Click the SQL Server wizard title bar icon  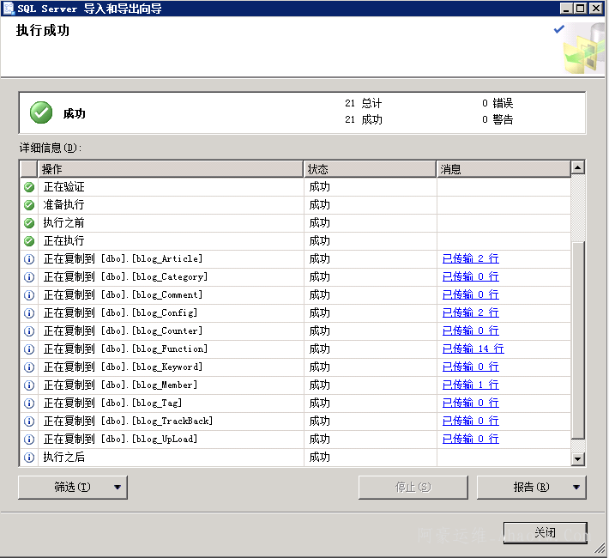9,9
